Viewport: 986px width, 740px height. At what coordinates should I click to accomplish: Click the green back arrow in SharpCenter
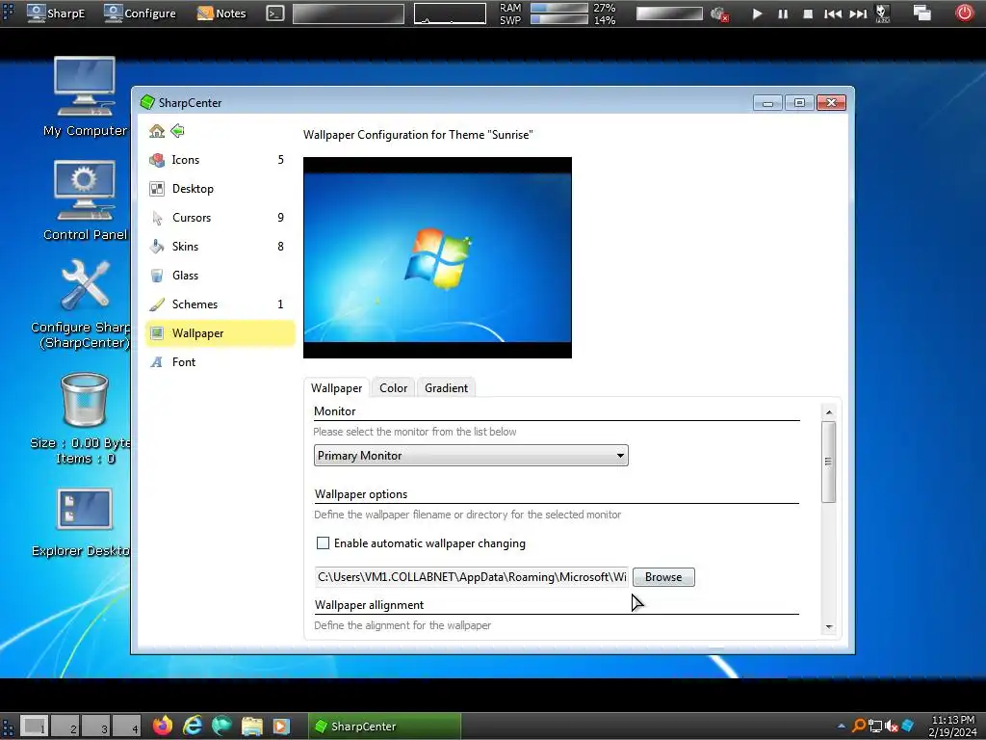pyautogui.click(x=177, y=131)
